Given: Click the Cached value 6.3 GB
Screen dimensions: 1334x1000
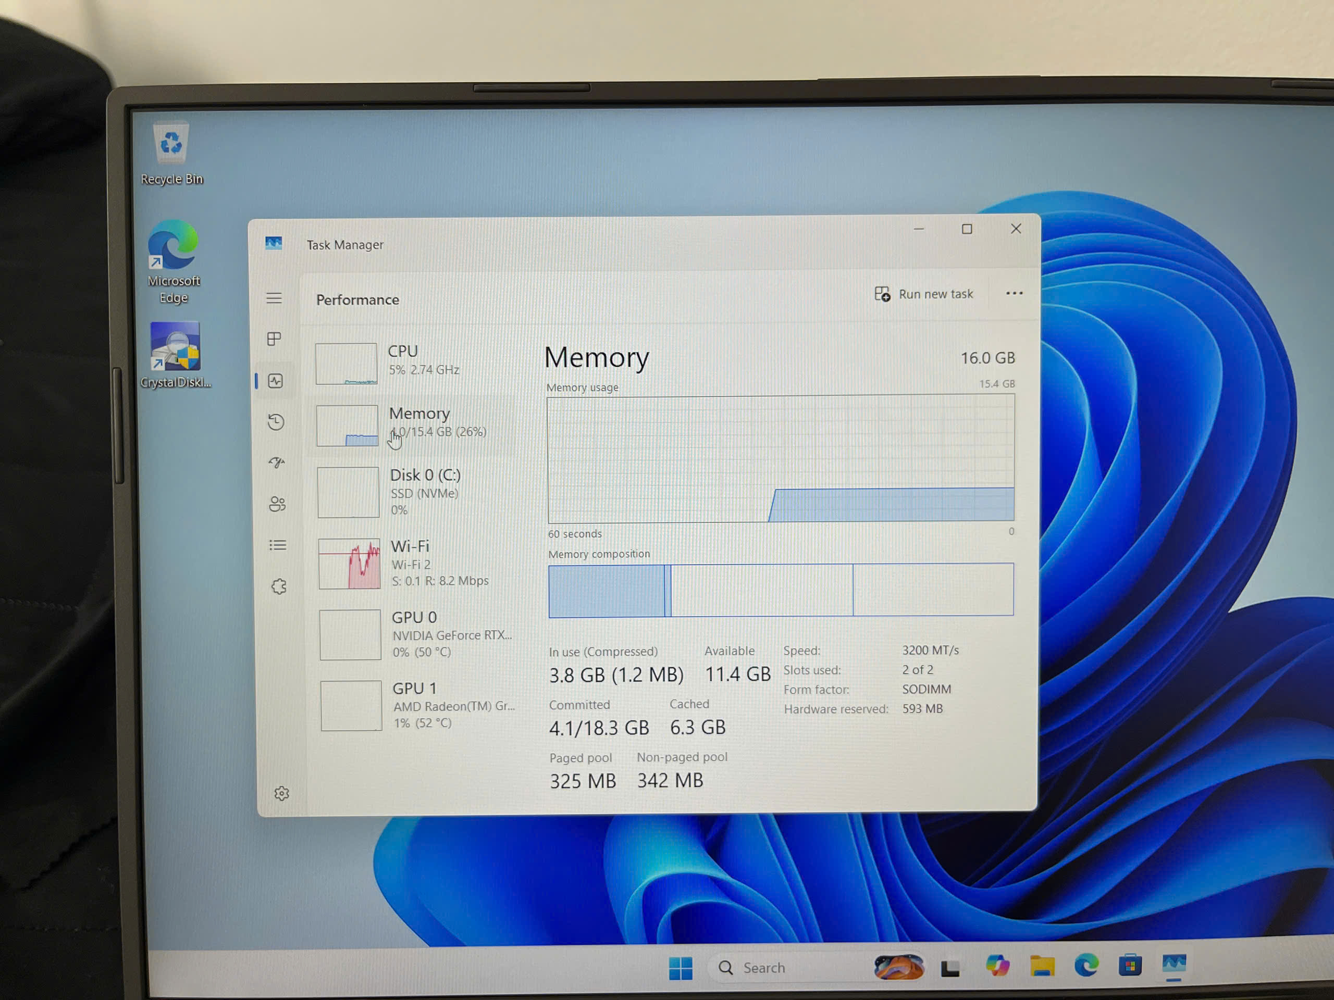Looking at the screenshot, I should [698, 728].
